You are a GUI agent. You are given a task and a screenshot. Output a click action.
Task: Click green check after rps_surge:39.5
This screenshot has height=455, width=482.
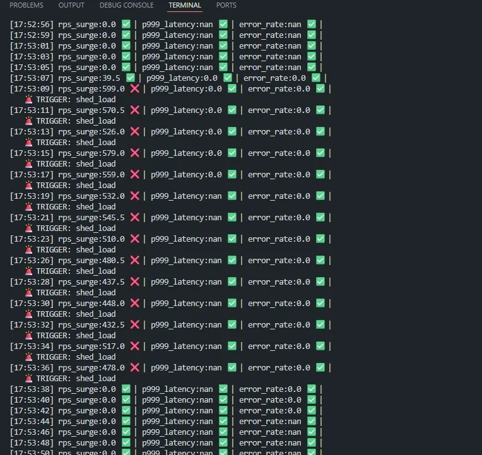(130, 78)
